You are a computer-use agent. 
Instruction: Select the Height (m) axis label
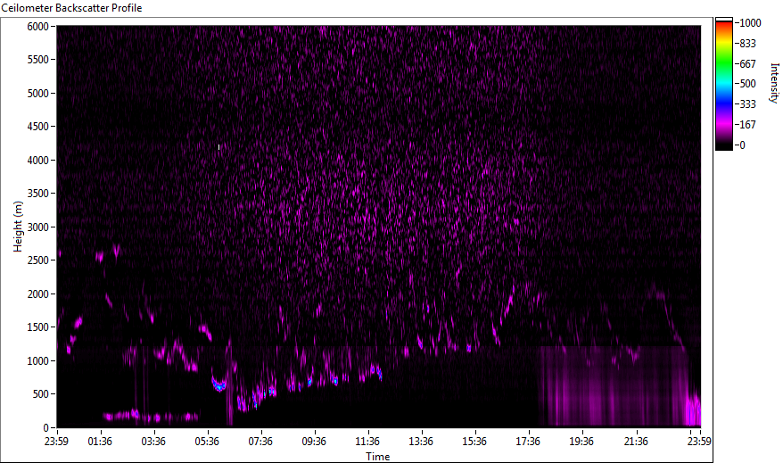tap(18, 227)
